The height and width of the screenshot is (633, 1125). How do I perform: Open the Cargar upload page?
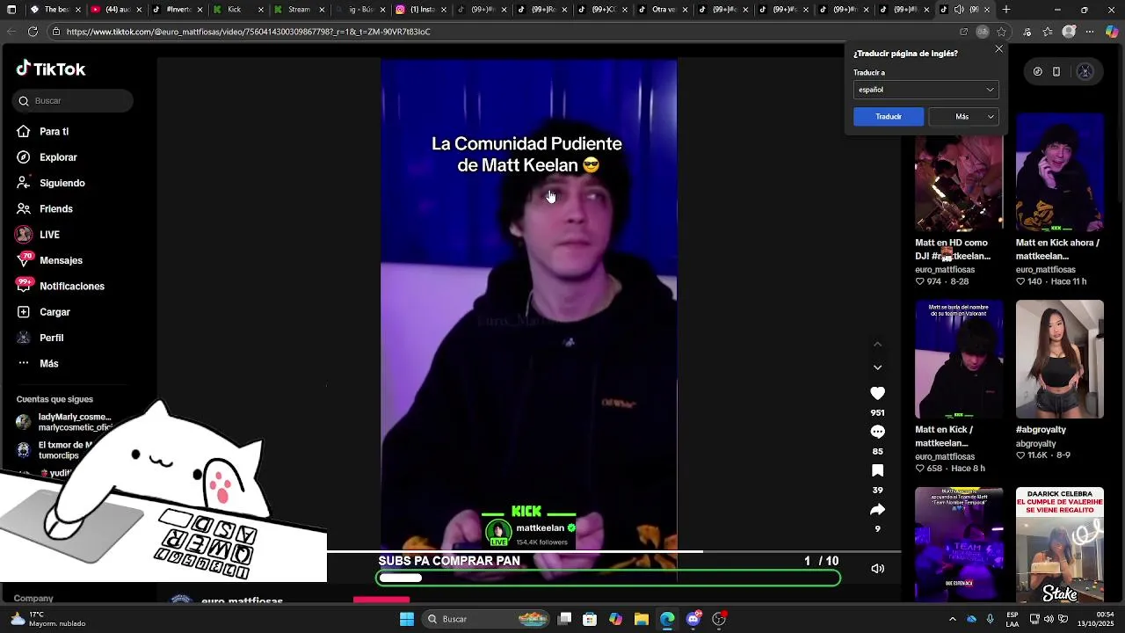[54, 312]
